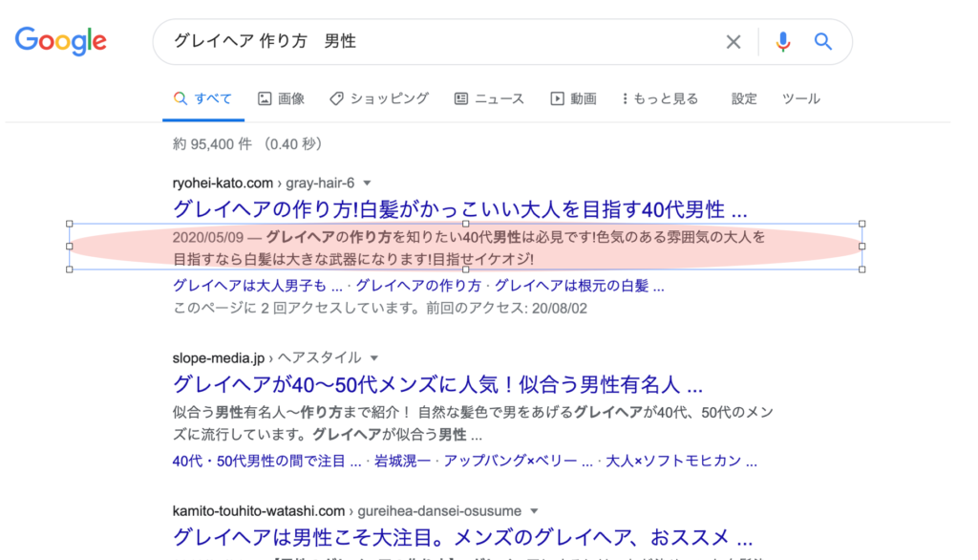The image size is (978, 560).
Task: Click the text このページに 2 回アクセスしています
Action: [379, 309]
